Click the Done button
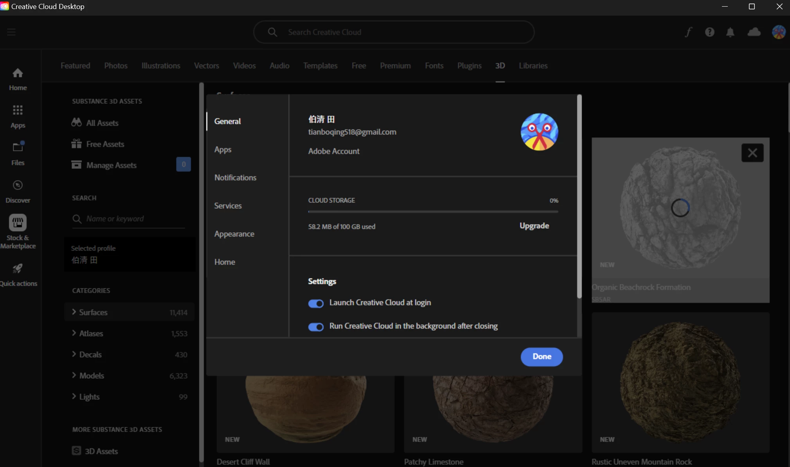 pos(542,356)
